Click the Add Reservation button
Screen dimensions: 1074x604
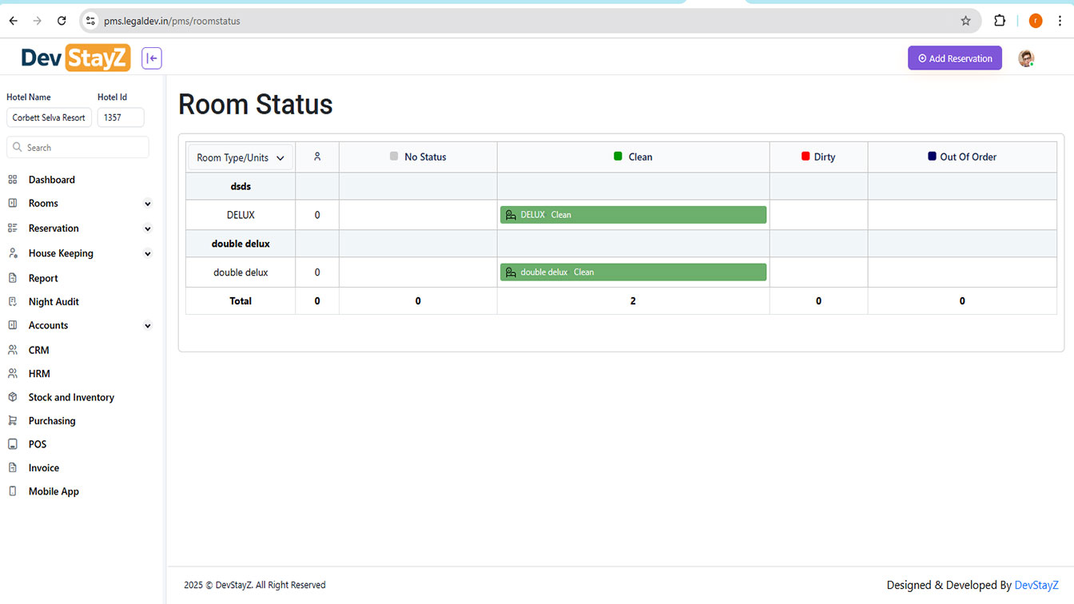coord(954,58)
